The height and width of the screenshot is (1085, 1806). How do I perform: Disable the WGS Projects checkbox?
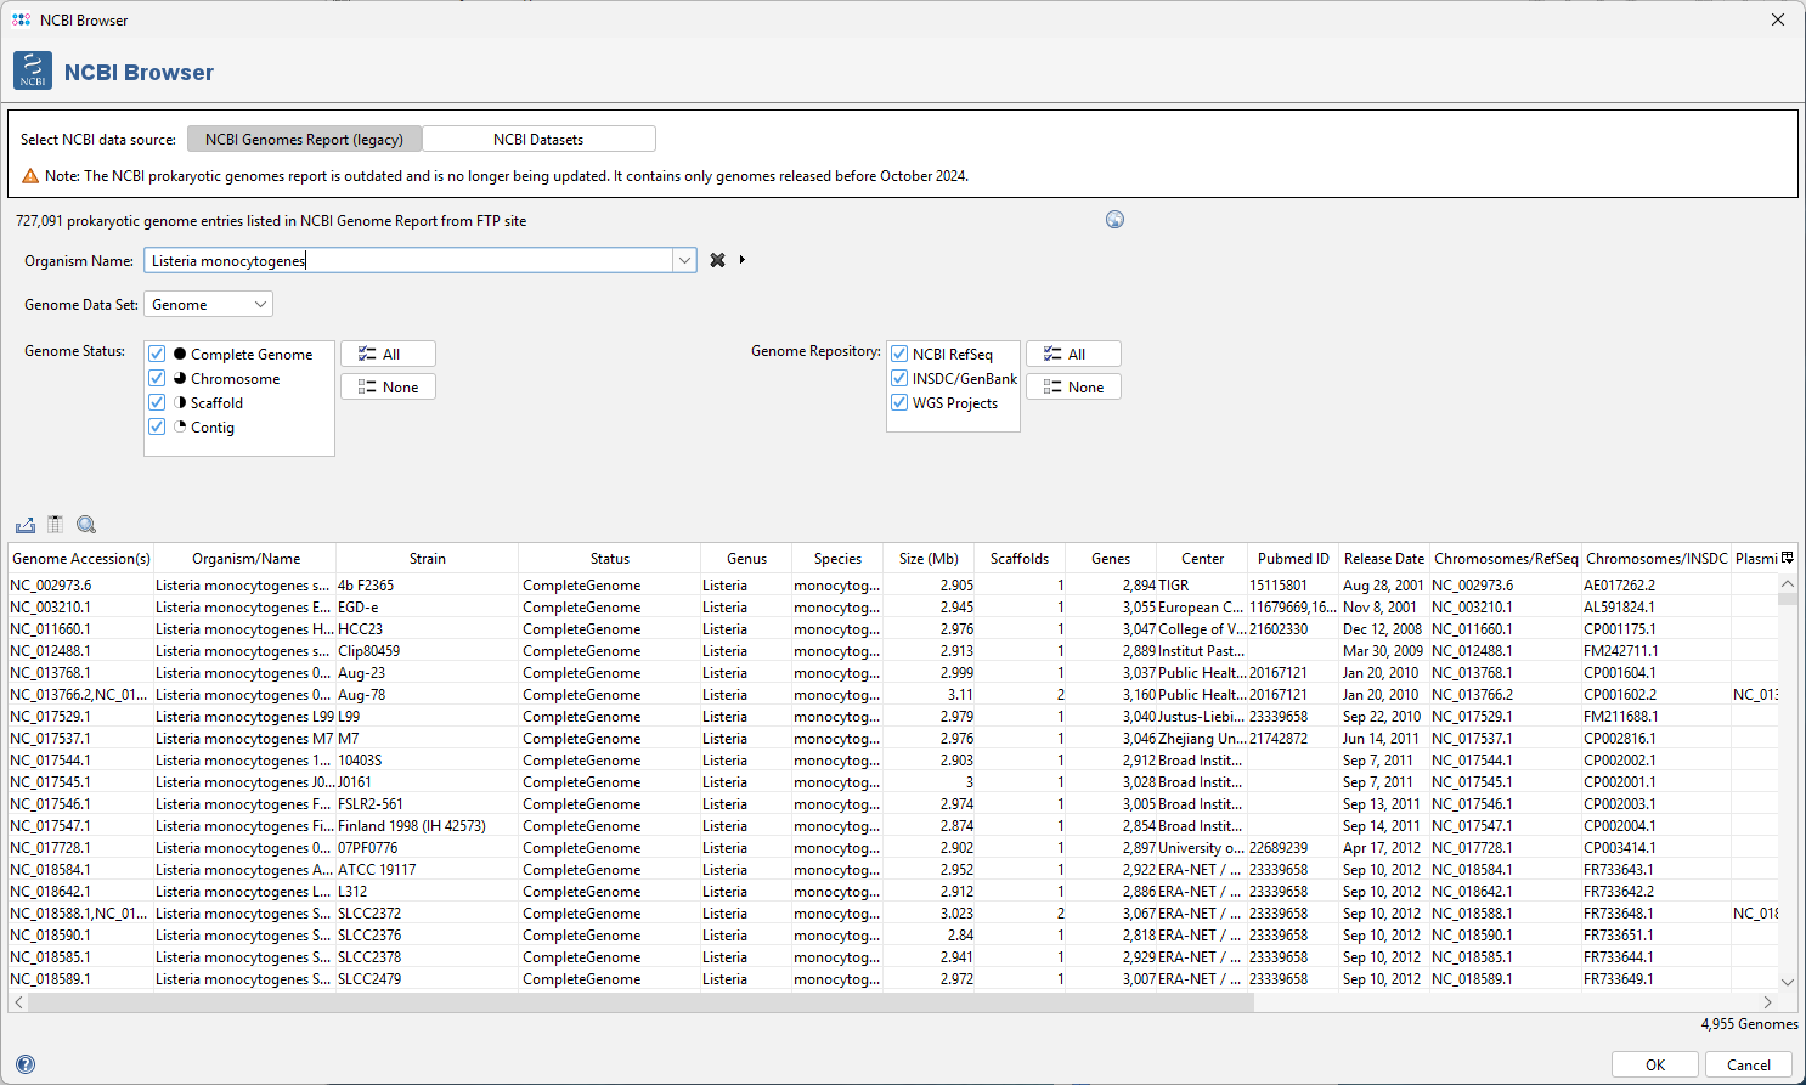coord(899,403)
